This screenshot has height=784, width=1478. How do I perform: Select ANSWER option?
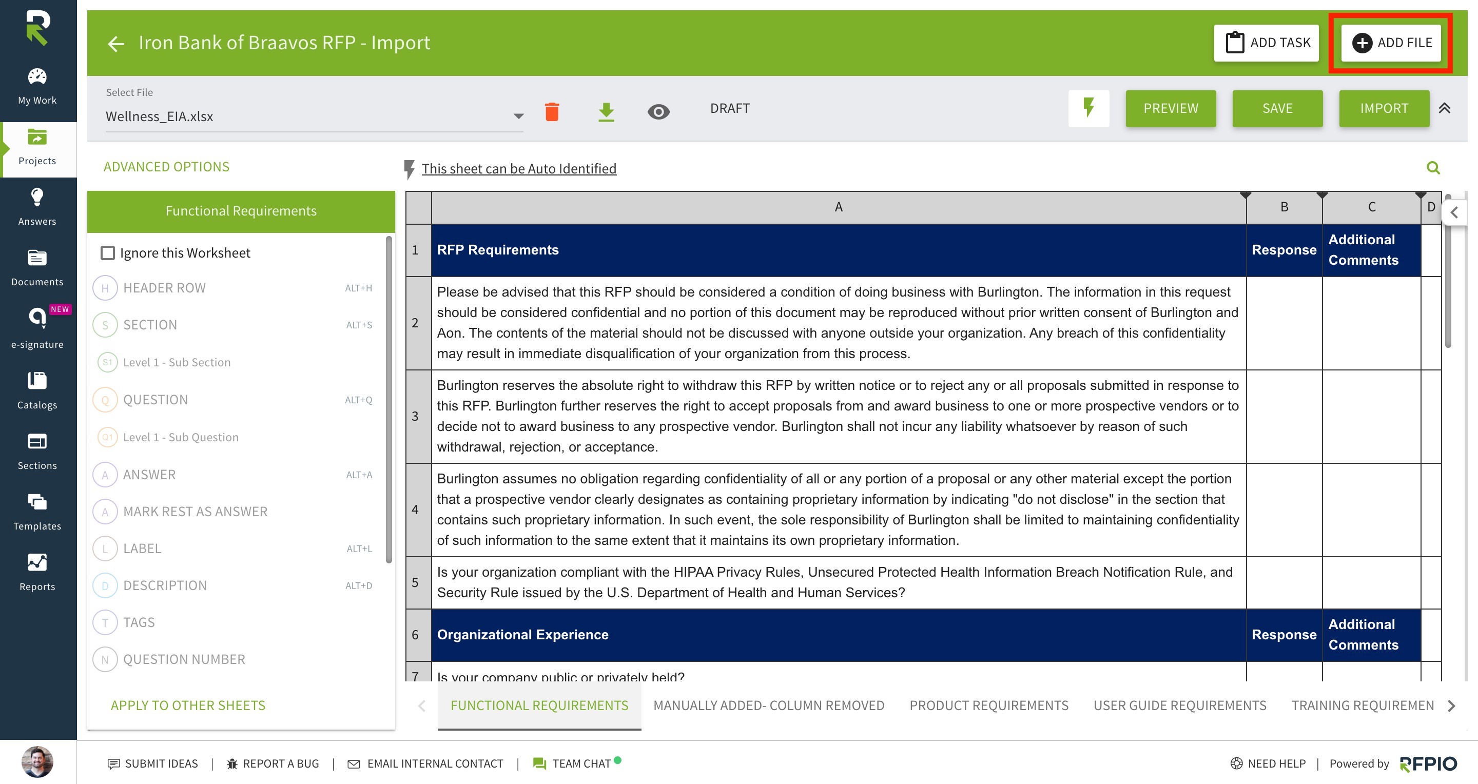point(234,475)
